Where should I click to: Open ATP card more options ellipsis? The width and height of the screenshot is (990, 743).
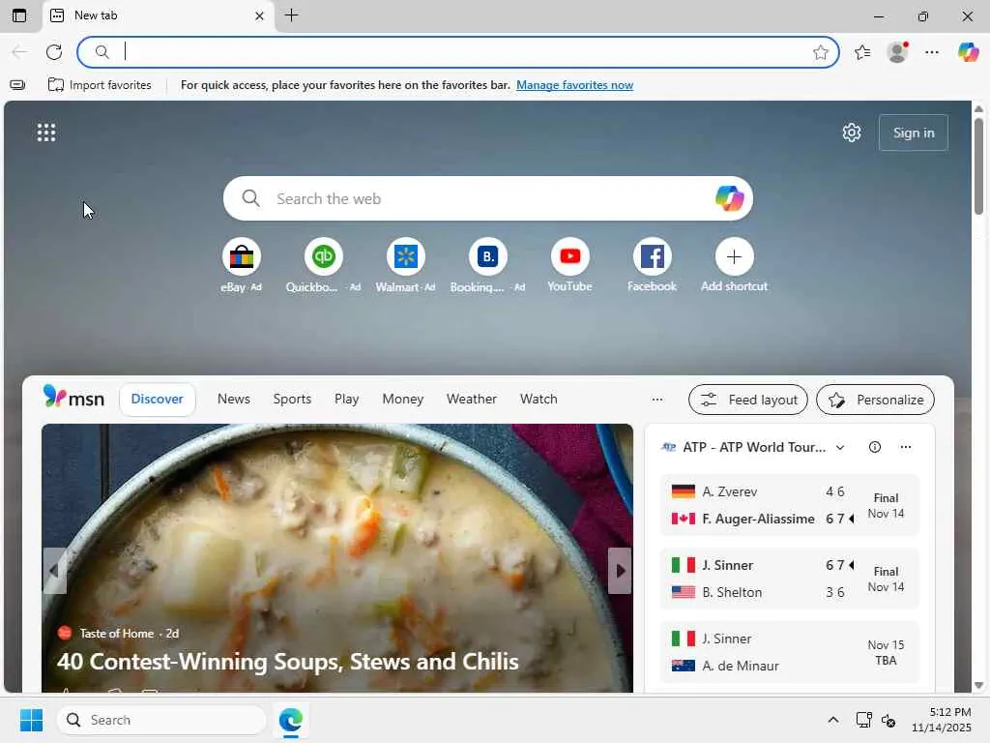tap(905, 447)
